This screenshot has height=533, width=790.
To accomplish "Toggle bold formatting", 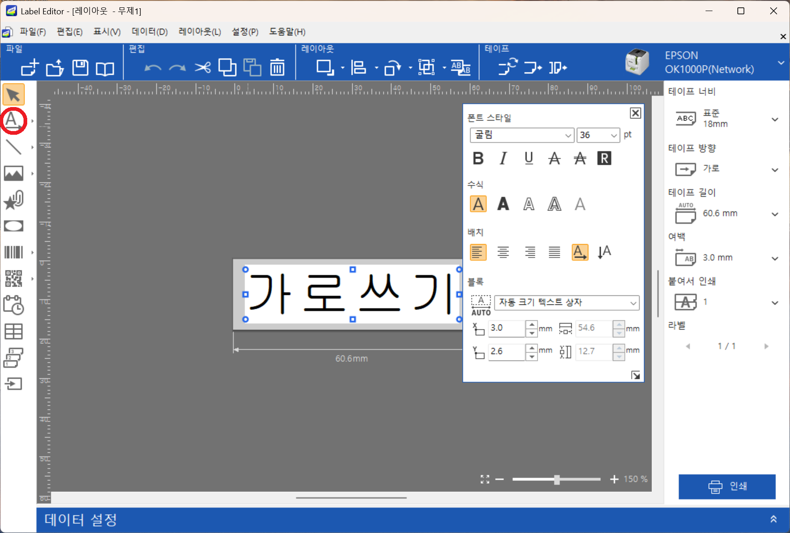I will [478, 158].
